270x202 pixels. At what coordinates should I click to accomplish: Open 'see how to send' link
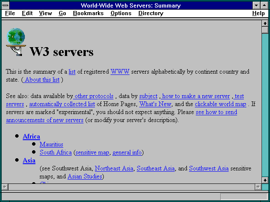(x=216, y=112)
